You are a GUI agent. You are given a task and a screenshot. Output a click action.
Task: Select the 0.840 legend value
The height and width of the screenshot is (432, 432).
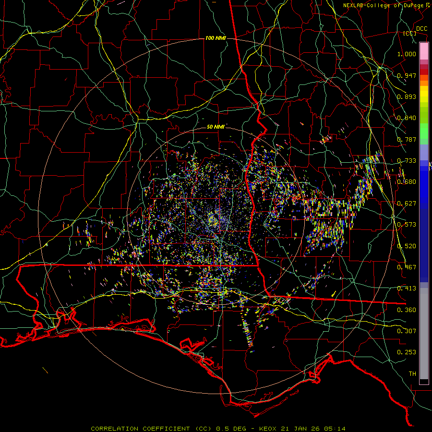pos(407,118)
